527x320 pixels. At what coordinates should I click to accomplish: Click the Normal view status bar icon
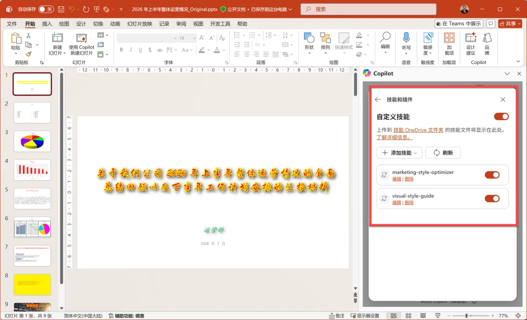[x=394, y=316]
